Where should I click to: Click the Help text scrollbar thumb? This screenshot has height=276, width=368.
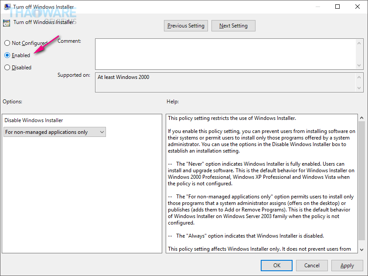[x=361, y=181]
